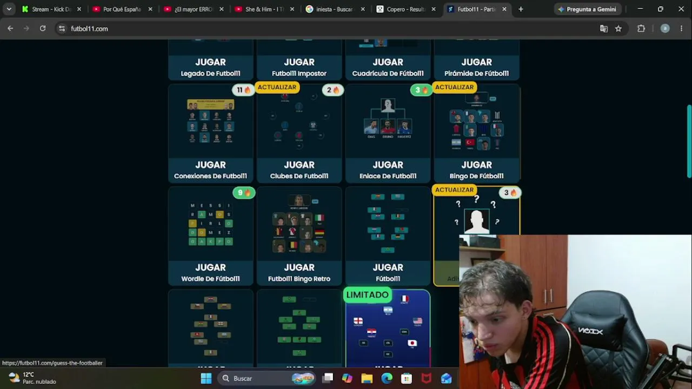Viewport: 692px width, 389px height.
Task: Close the Stream - Kick tab
Action: click(x=79, y=9)
